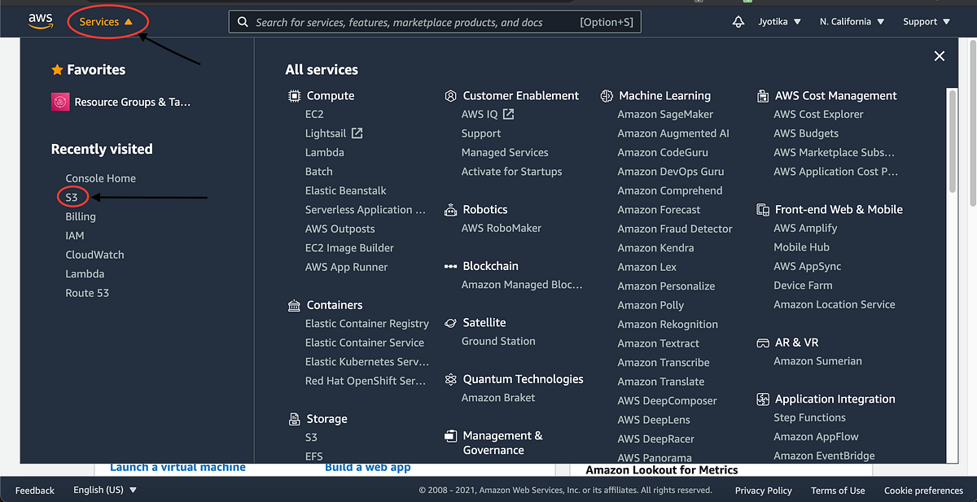Click the Compute category icon
Viewport: 977px width, 502px height.
point(295,95)
